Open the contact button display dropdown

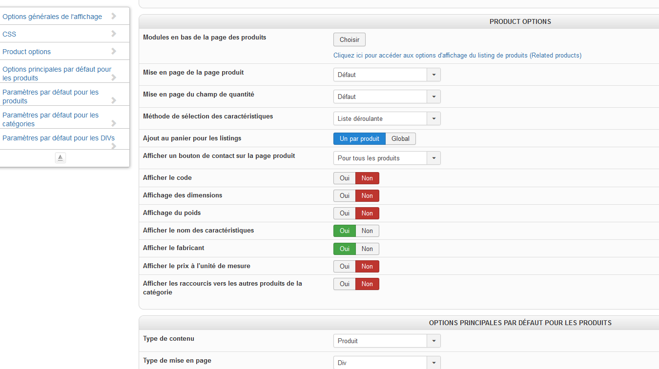pos(387,158)
